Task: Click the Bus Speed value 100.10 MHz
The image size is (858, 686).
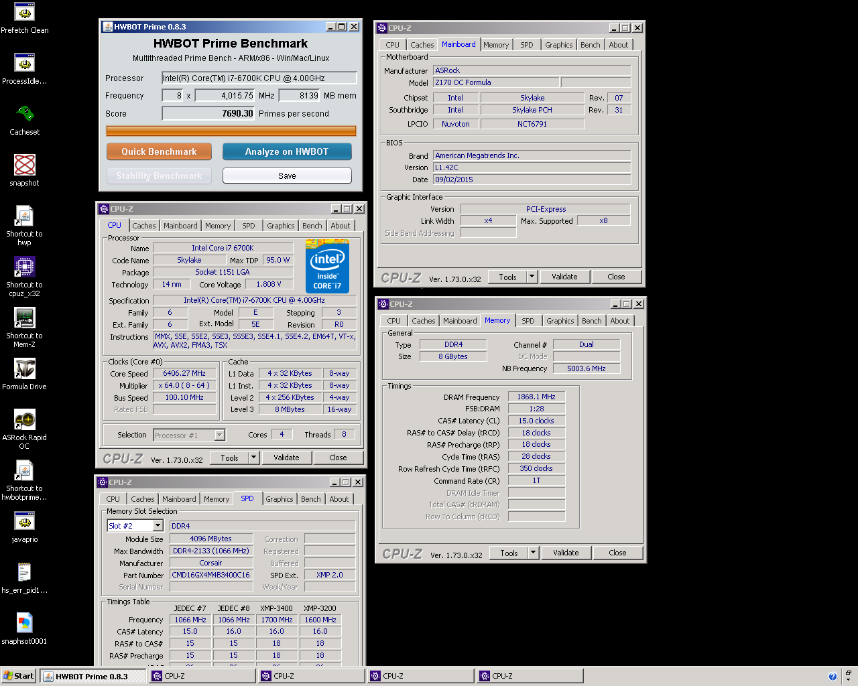Action: pyautogui.click(x=184, y=398)
